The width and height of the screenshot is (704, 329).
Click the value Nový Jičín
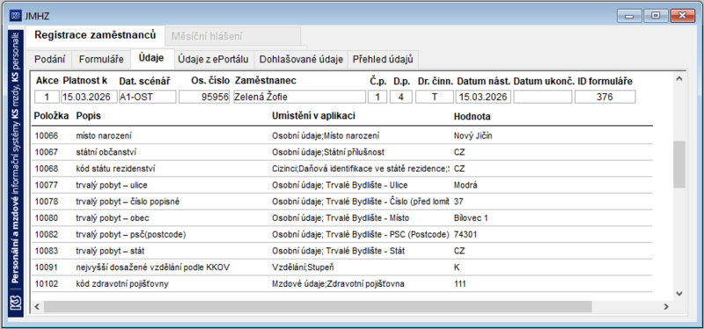pos(473,135)
